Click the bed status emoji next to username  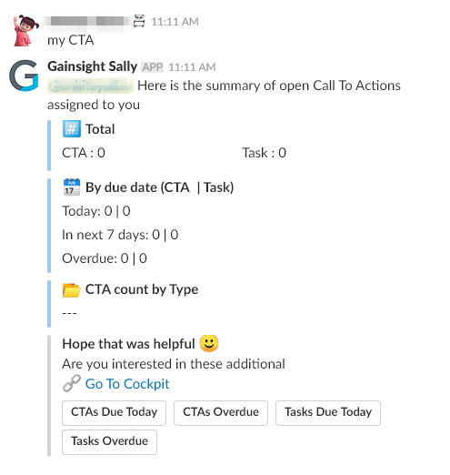[x=139, y=21]
